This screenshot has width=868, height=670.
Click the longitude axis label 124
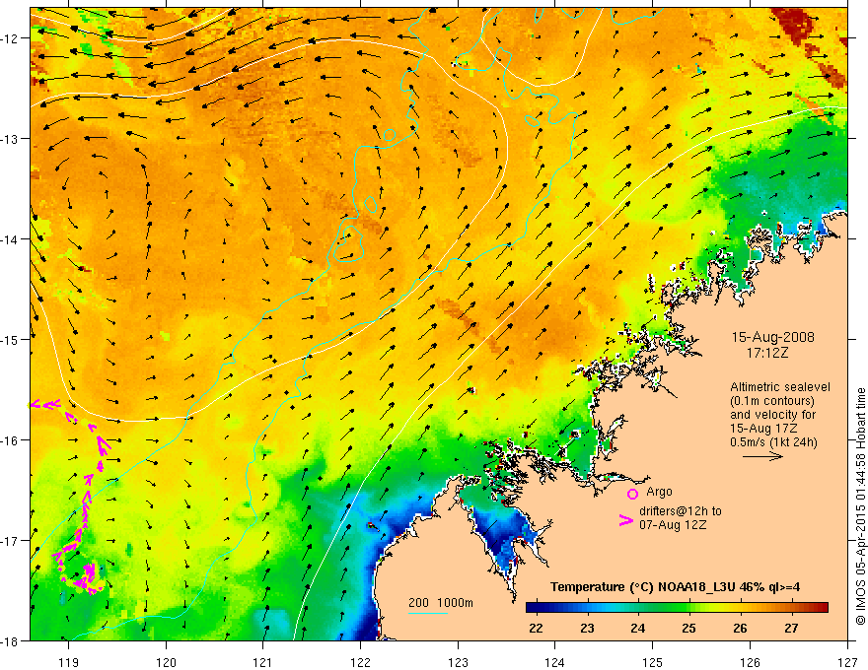(x=555, y=662)
